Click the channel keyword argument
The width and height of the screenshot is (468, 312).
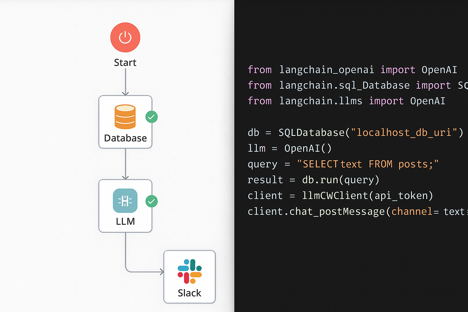pos(412,211)
